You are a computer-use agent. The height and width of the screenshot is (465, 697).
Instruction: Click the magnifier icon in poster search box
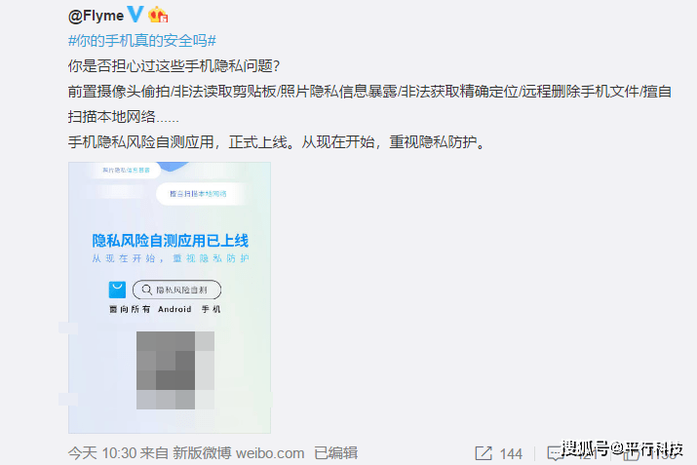tap(146, 290)
